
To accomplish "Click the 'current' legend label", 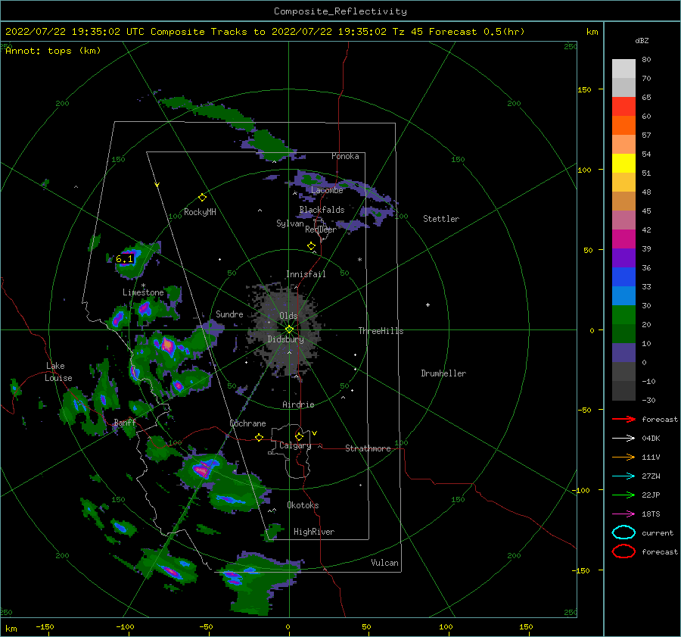I will click(x=658, y=533).
